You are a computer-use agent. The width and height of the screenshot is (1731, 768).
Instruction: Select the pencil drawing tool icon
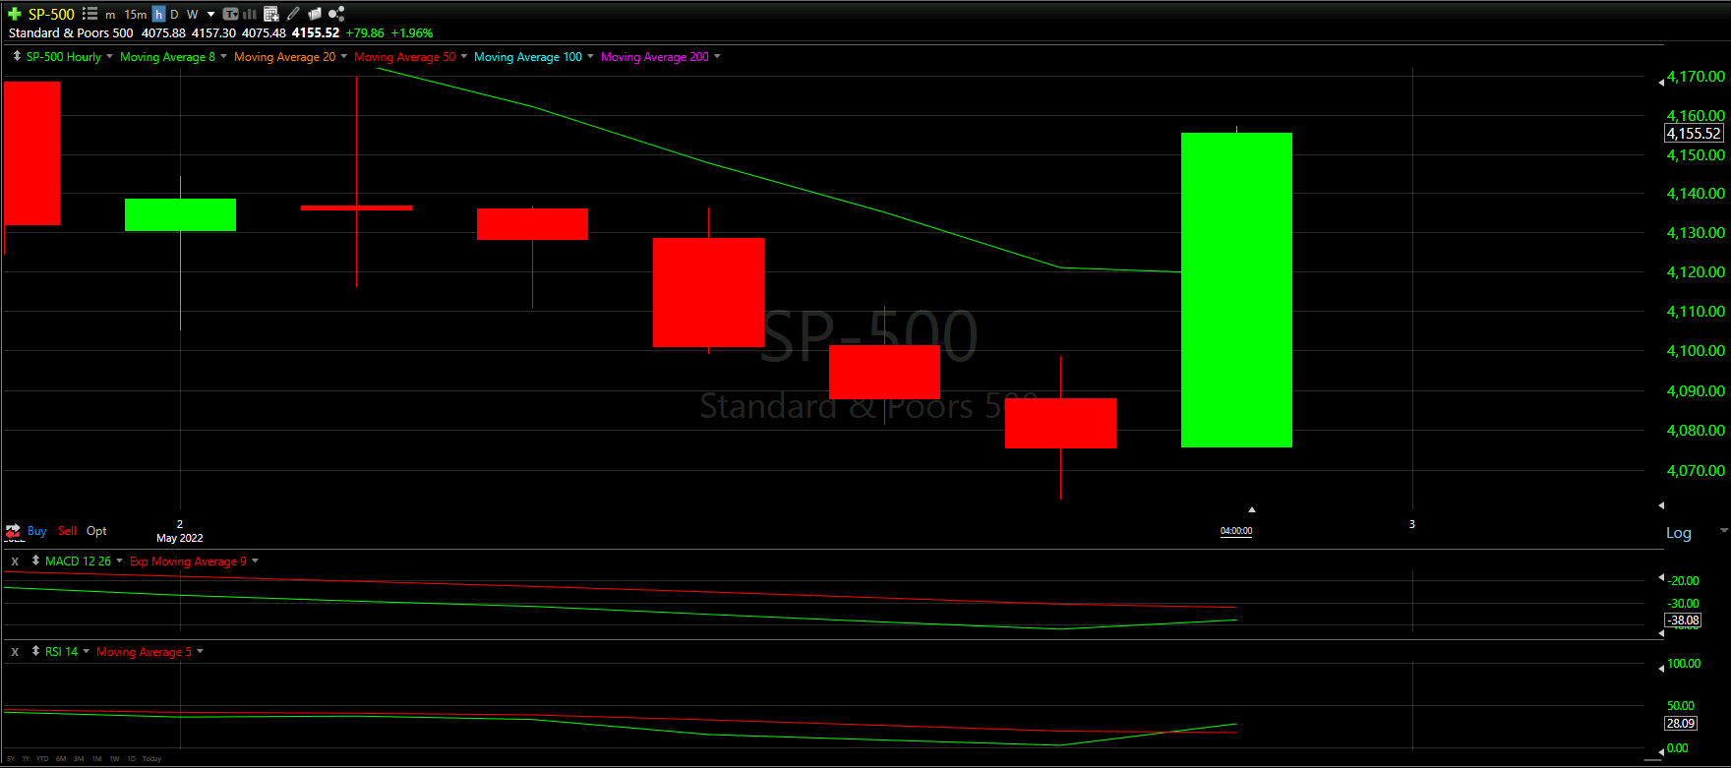293,14
